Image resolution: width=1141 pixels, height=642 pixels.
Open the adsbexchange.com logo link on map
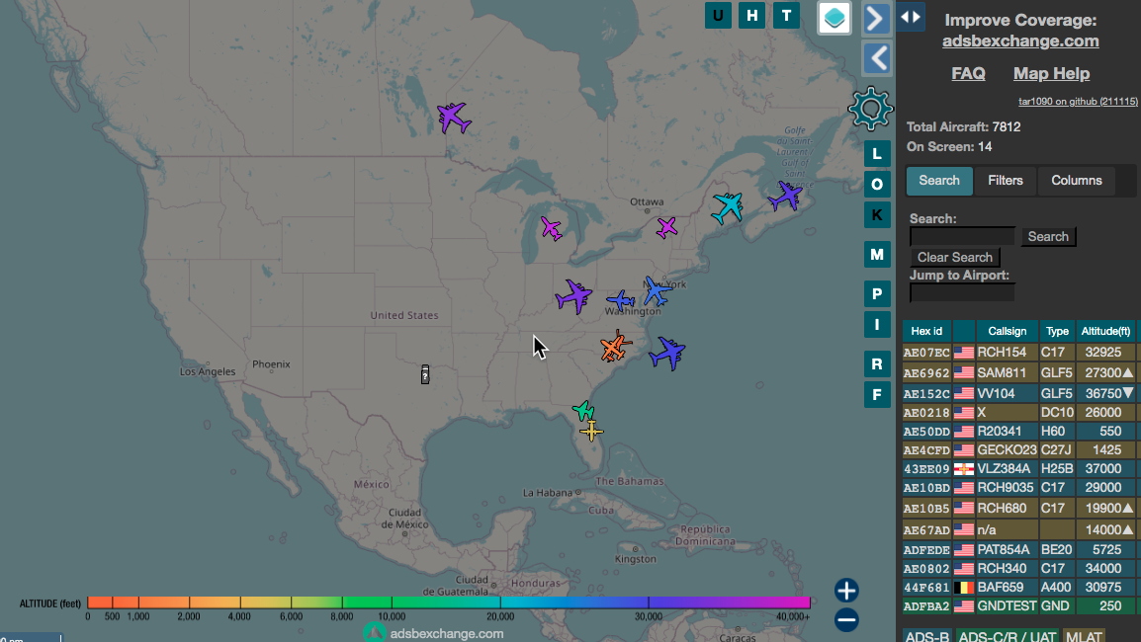tap(434, 633)
